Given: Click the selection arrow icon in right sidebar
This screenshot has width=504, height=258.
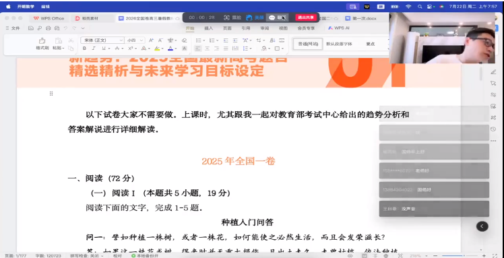Looking at the screenshot, I should pyautogui.click(x=493, y=84).
